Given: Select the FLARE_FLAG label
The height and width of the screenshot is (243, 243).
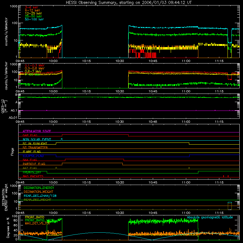Looking at the screenshot, I should (x=32, y=152).
